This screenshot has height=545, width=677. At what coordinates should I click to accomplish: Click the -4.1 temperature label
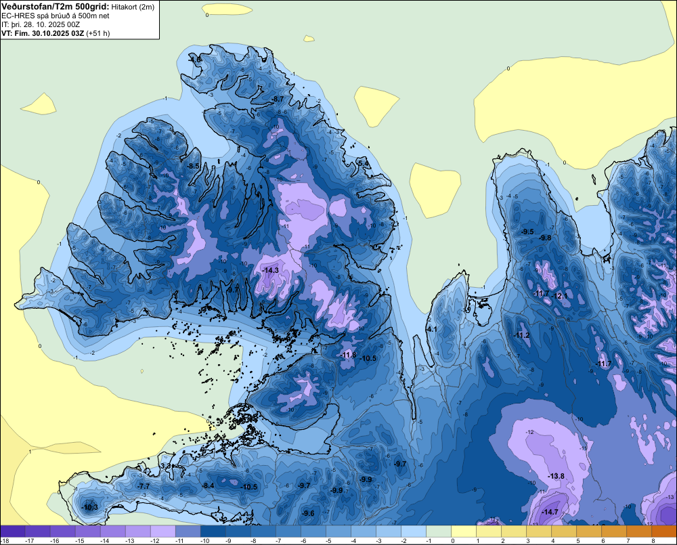[431, 329]
